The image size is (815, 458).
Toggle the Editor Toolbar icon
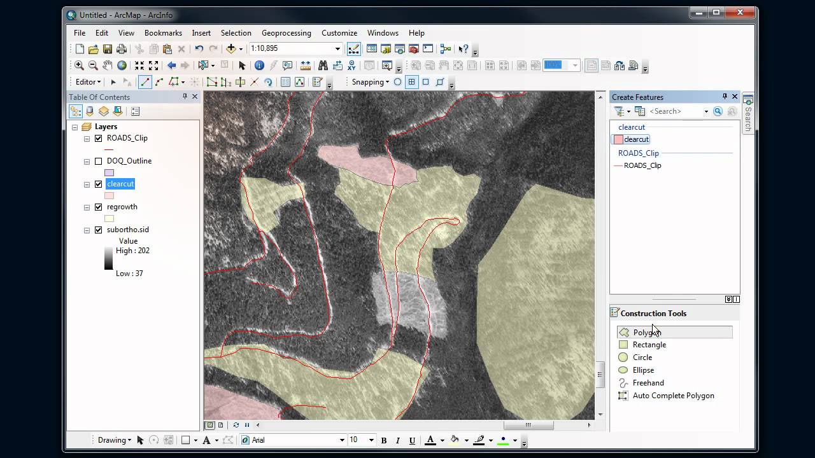354,49
